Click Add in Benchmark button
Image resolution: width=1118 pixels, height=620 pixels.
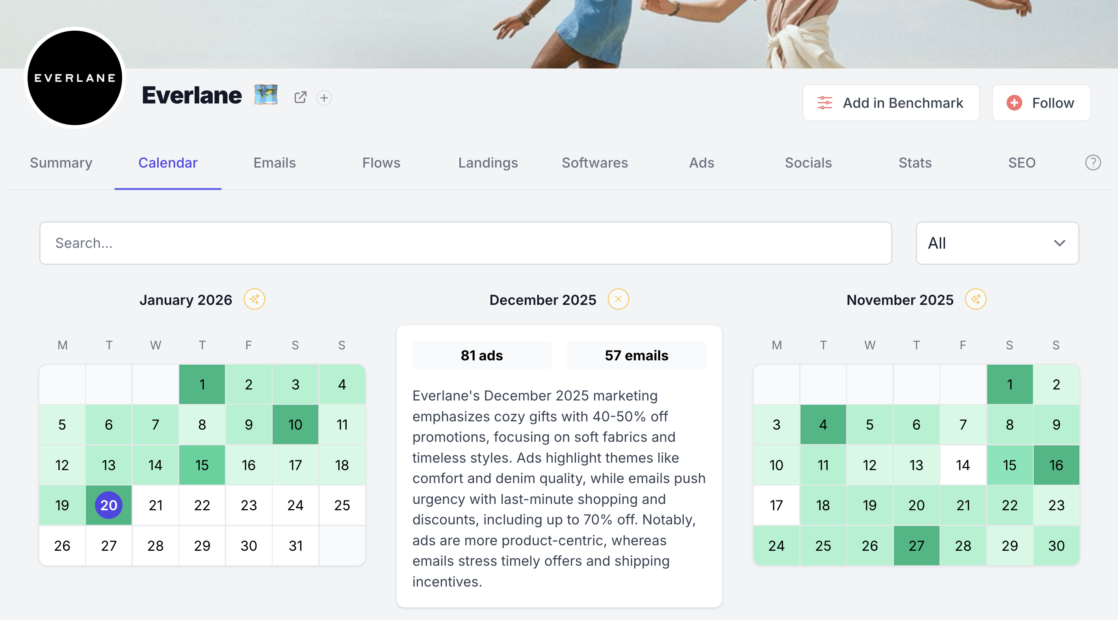[891, 103]
